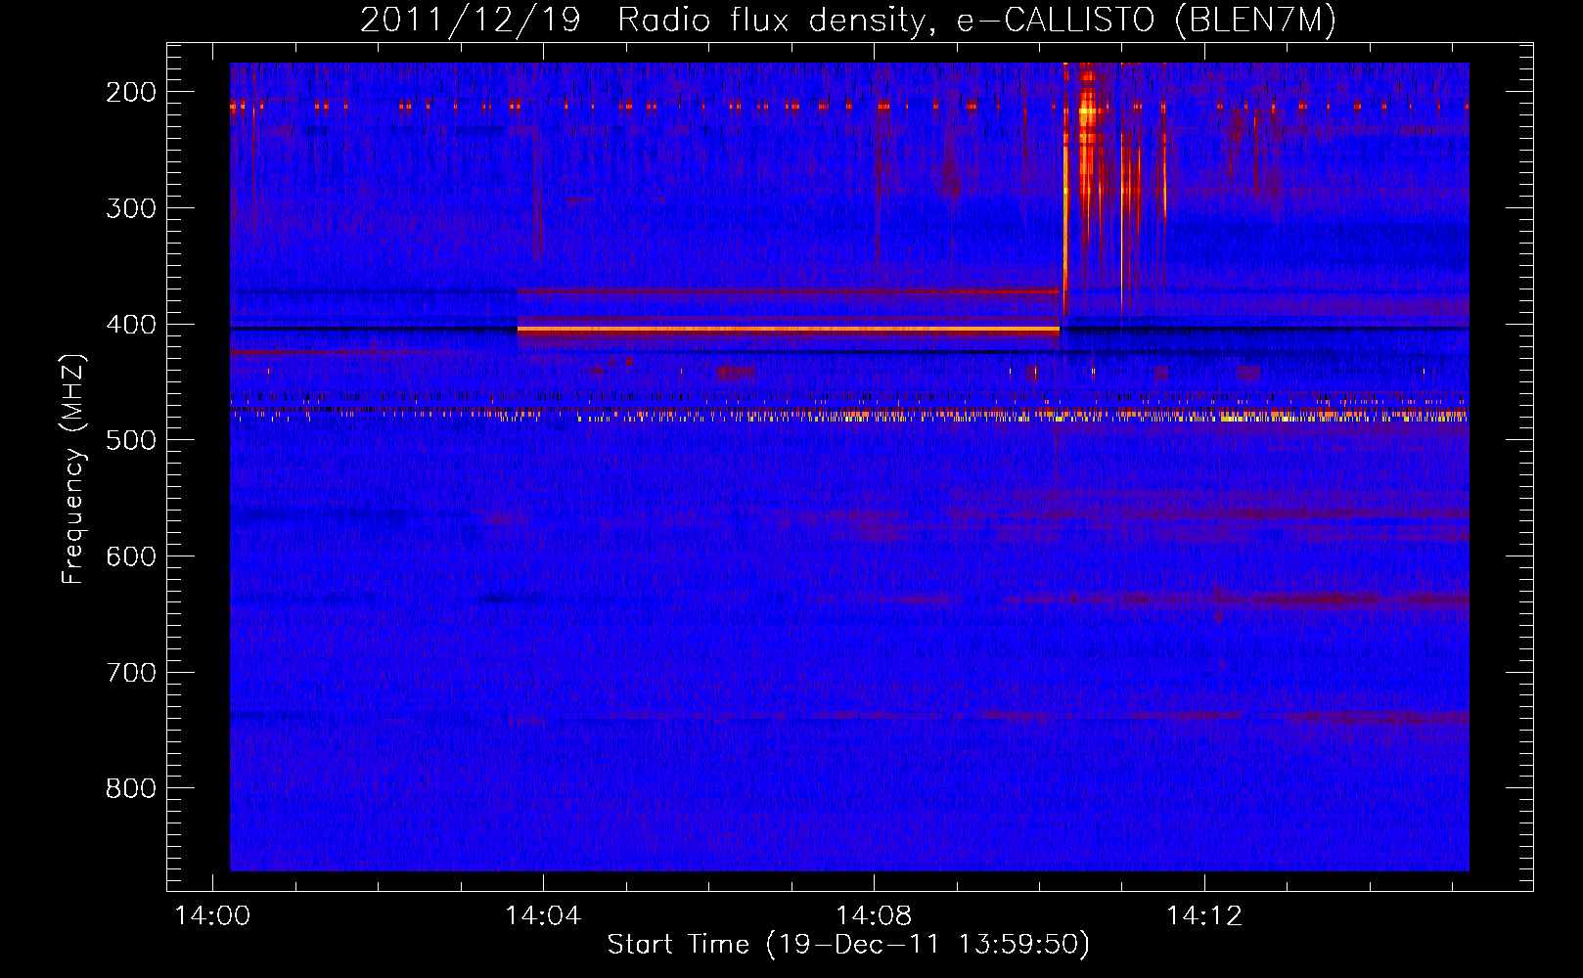
Task: Click the 800 frequency tick label
Action: [130, 788]
